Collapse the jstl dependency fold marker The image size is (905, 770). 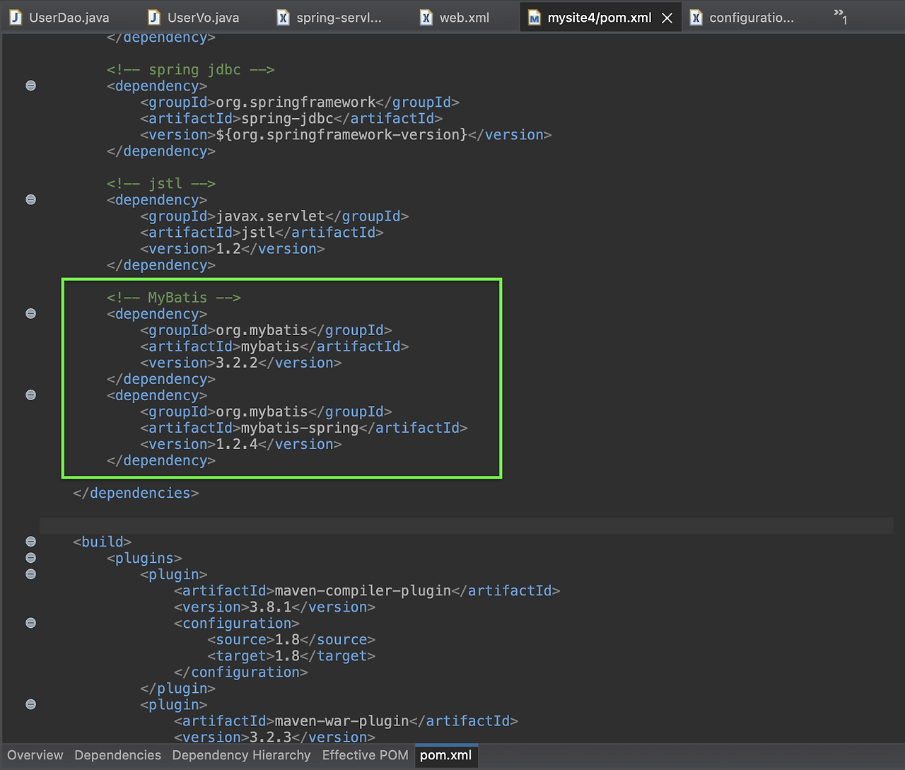30,199
